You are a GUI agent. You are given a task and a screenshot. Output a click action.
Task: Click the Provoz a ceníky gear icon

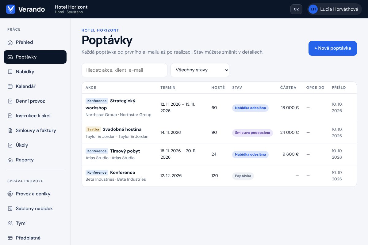[x=10, y=194]
